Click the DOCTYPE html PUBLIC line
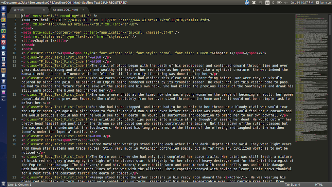The width and height of the screenshot is (332, 187). (115, 20)
